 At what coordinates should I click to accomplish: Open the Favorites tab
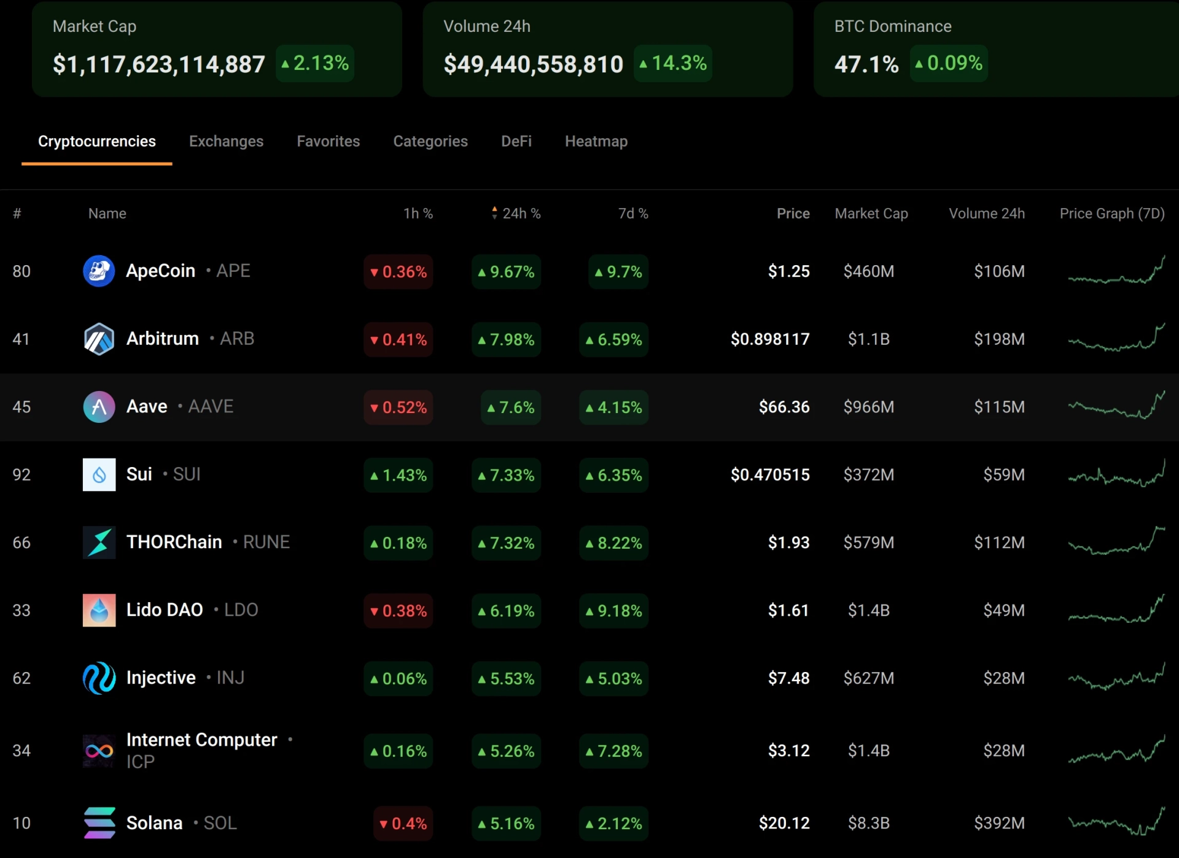(x=329, y=141)
